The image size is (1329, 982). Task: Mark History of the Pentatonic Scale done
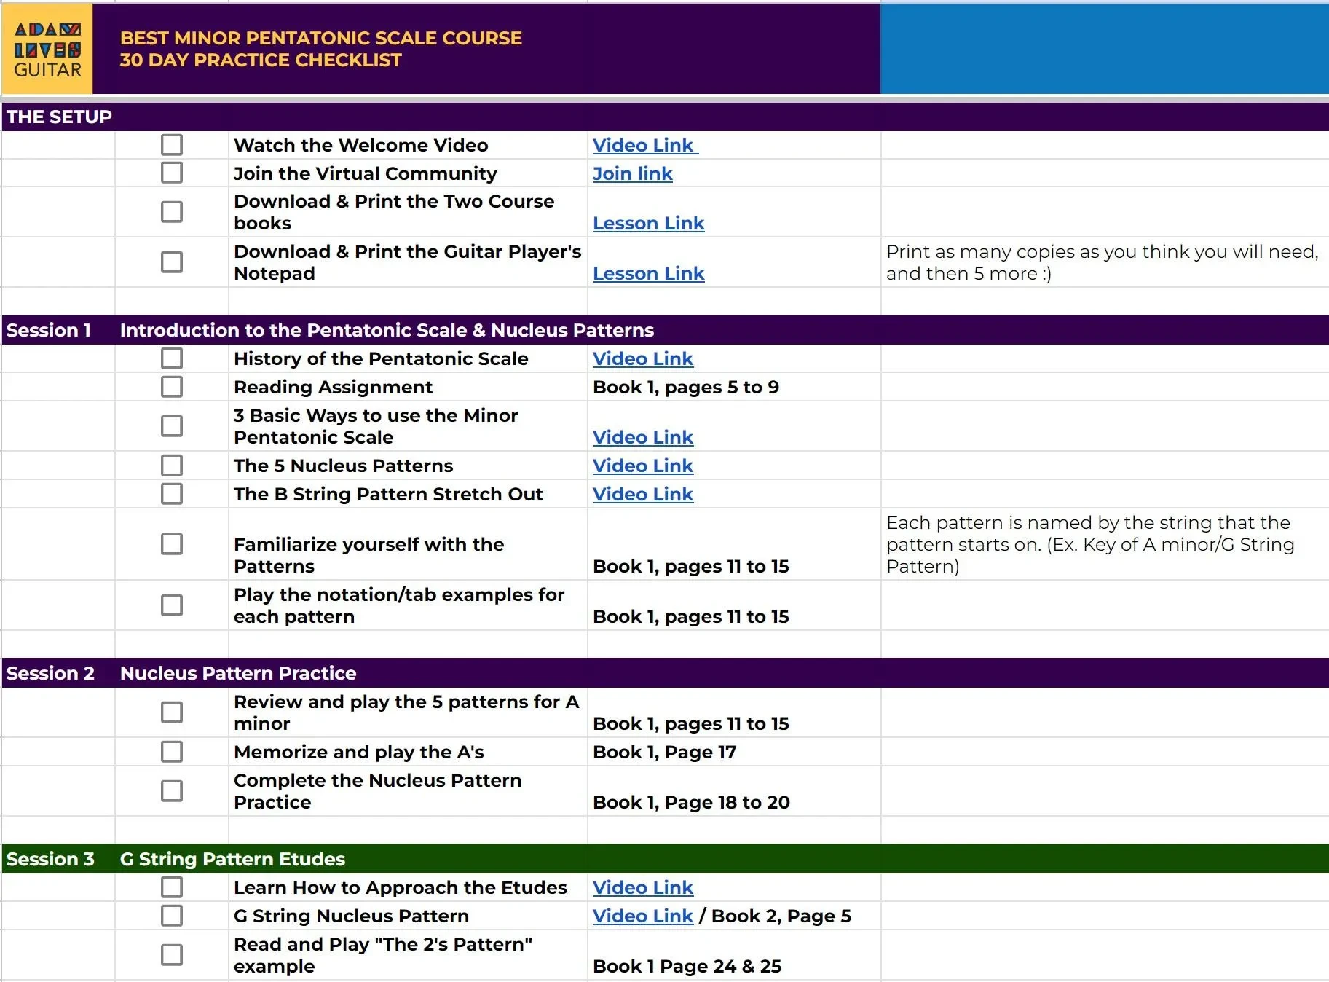[x=172, y=358]
